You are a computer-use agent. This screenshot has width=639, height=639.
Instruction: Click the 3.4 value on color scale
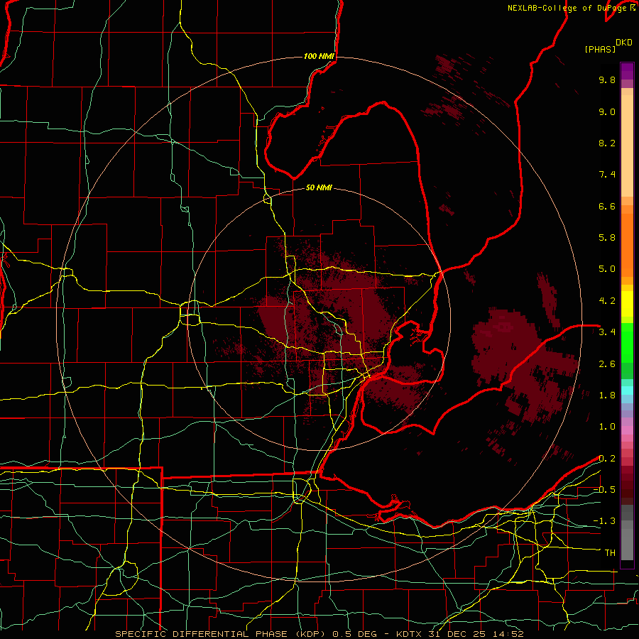607,332
